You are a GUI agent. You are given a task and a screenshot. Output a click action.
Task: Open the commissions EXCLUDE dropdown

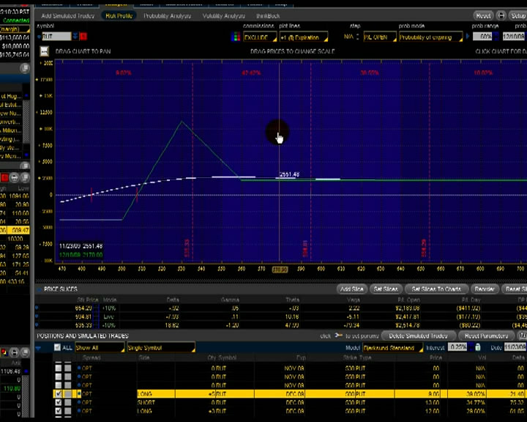[x=260, y=37]
